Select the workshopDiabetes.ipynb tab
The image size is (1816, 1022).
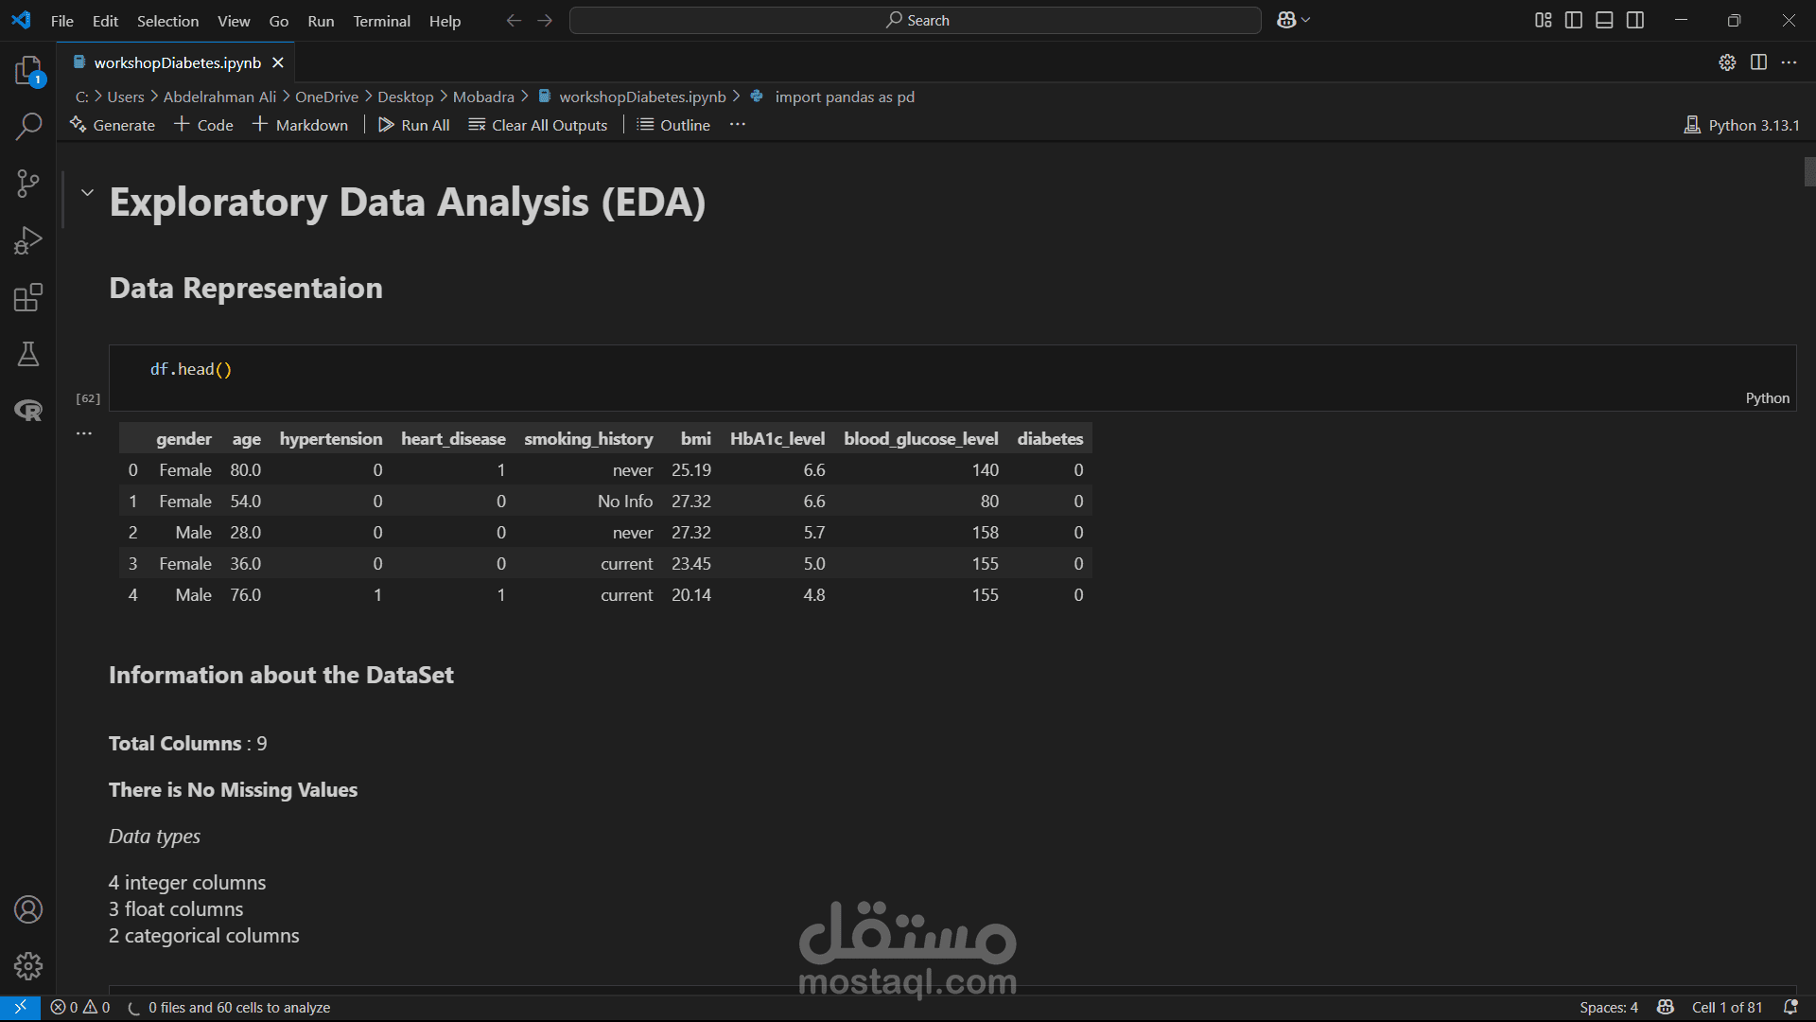pos(177,62)
